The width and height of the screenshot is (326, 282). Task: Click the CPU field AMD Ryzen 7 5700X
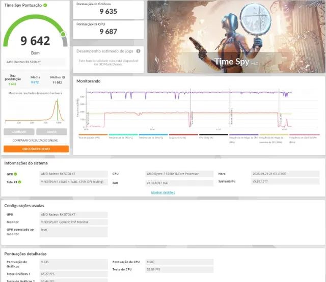click(179, 174)
